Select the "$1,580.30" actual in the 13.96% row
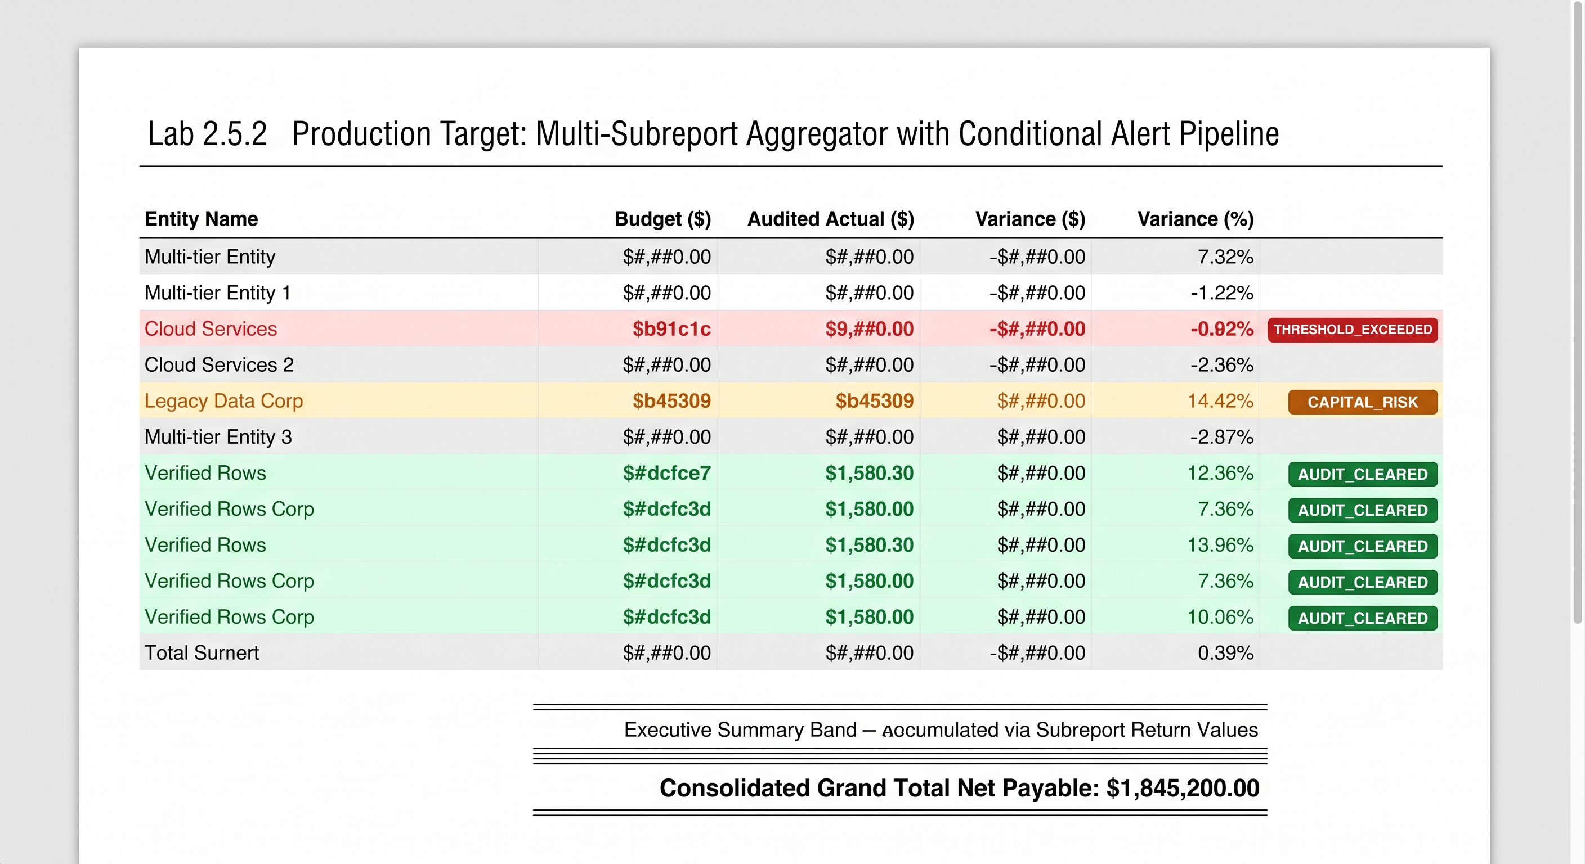 (869, 545)
